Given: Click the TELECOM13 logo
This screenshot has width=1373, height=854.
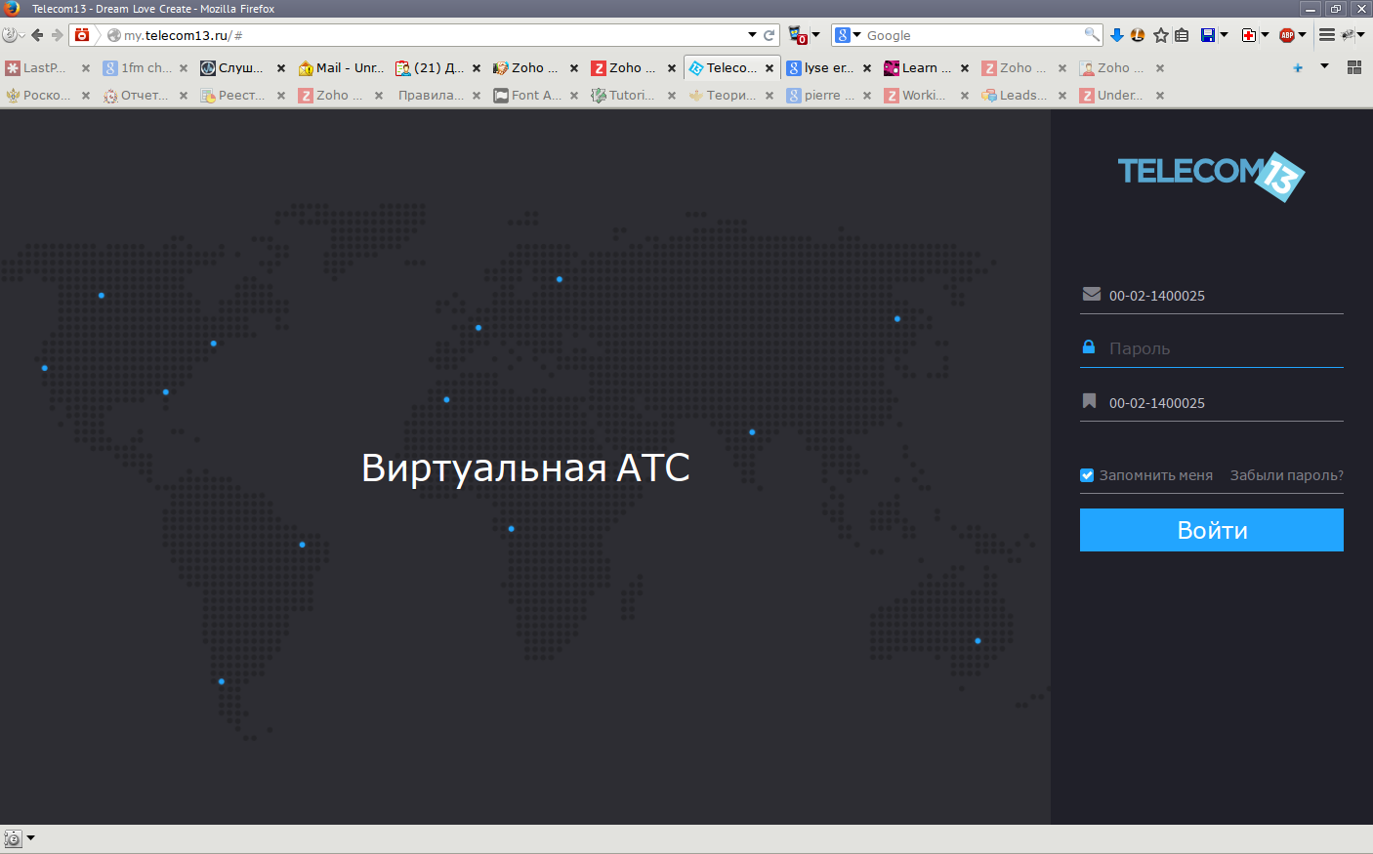Looking at the screenshot, I should 1211,176.
